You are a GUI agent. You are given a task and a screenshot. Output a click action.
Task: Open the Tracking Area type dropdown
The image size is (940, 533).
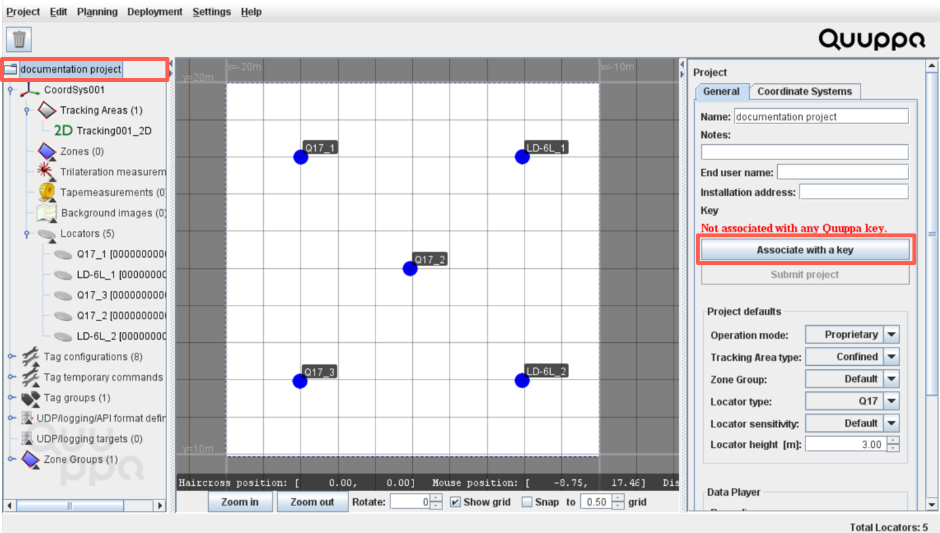(x=891, y=357)
